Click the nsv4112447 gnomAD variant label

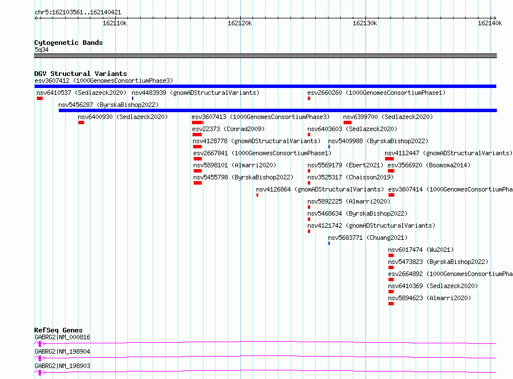448,153
